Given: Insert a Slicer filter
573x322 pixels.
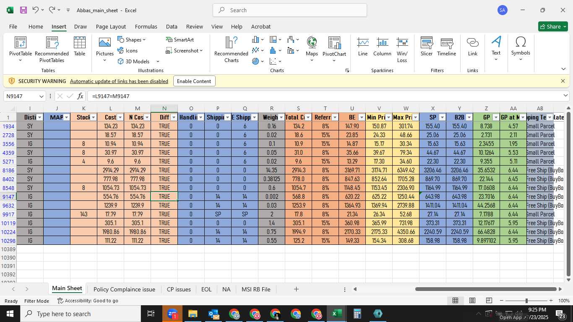Looking at the screenshot, I should pyautogui.click(x=427, y=46).
